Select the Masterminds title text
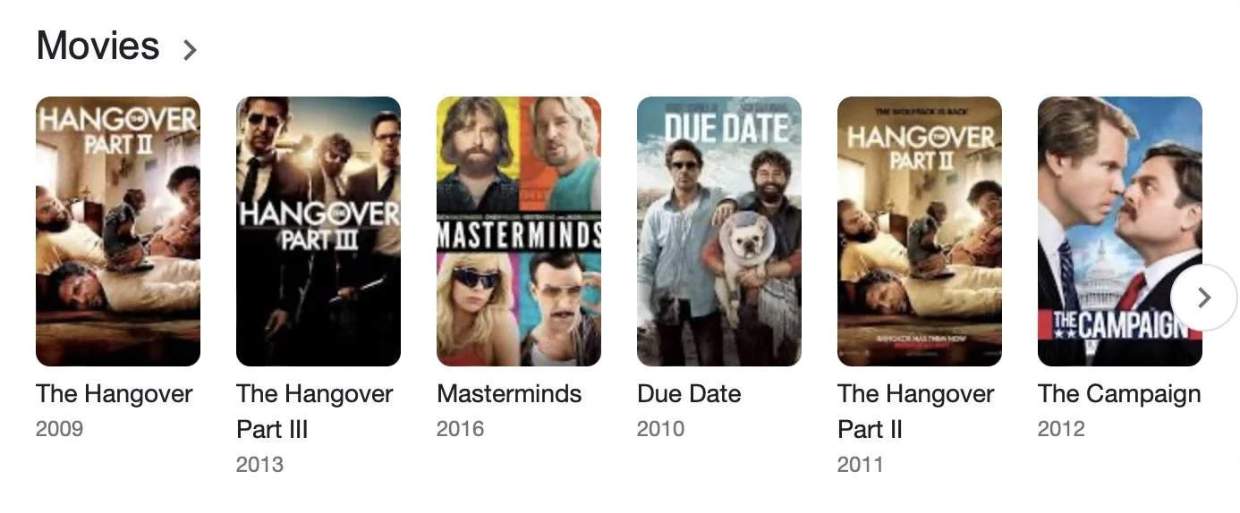Screen dimensions: 1240x513 click(x=509, y=394)
